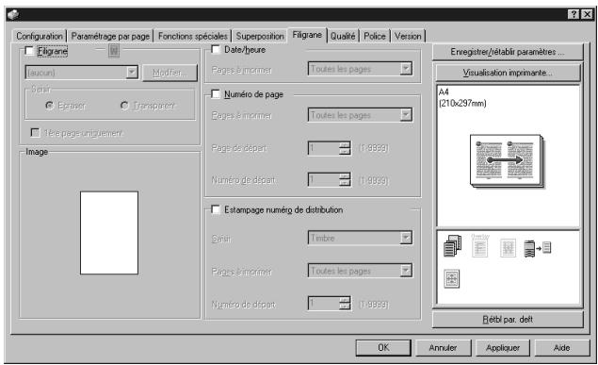
Task: Switch to the Qualité tab
Action: 343,36
